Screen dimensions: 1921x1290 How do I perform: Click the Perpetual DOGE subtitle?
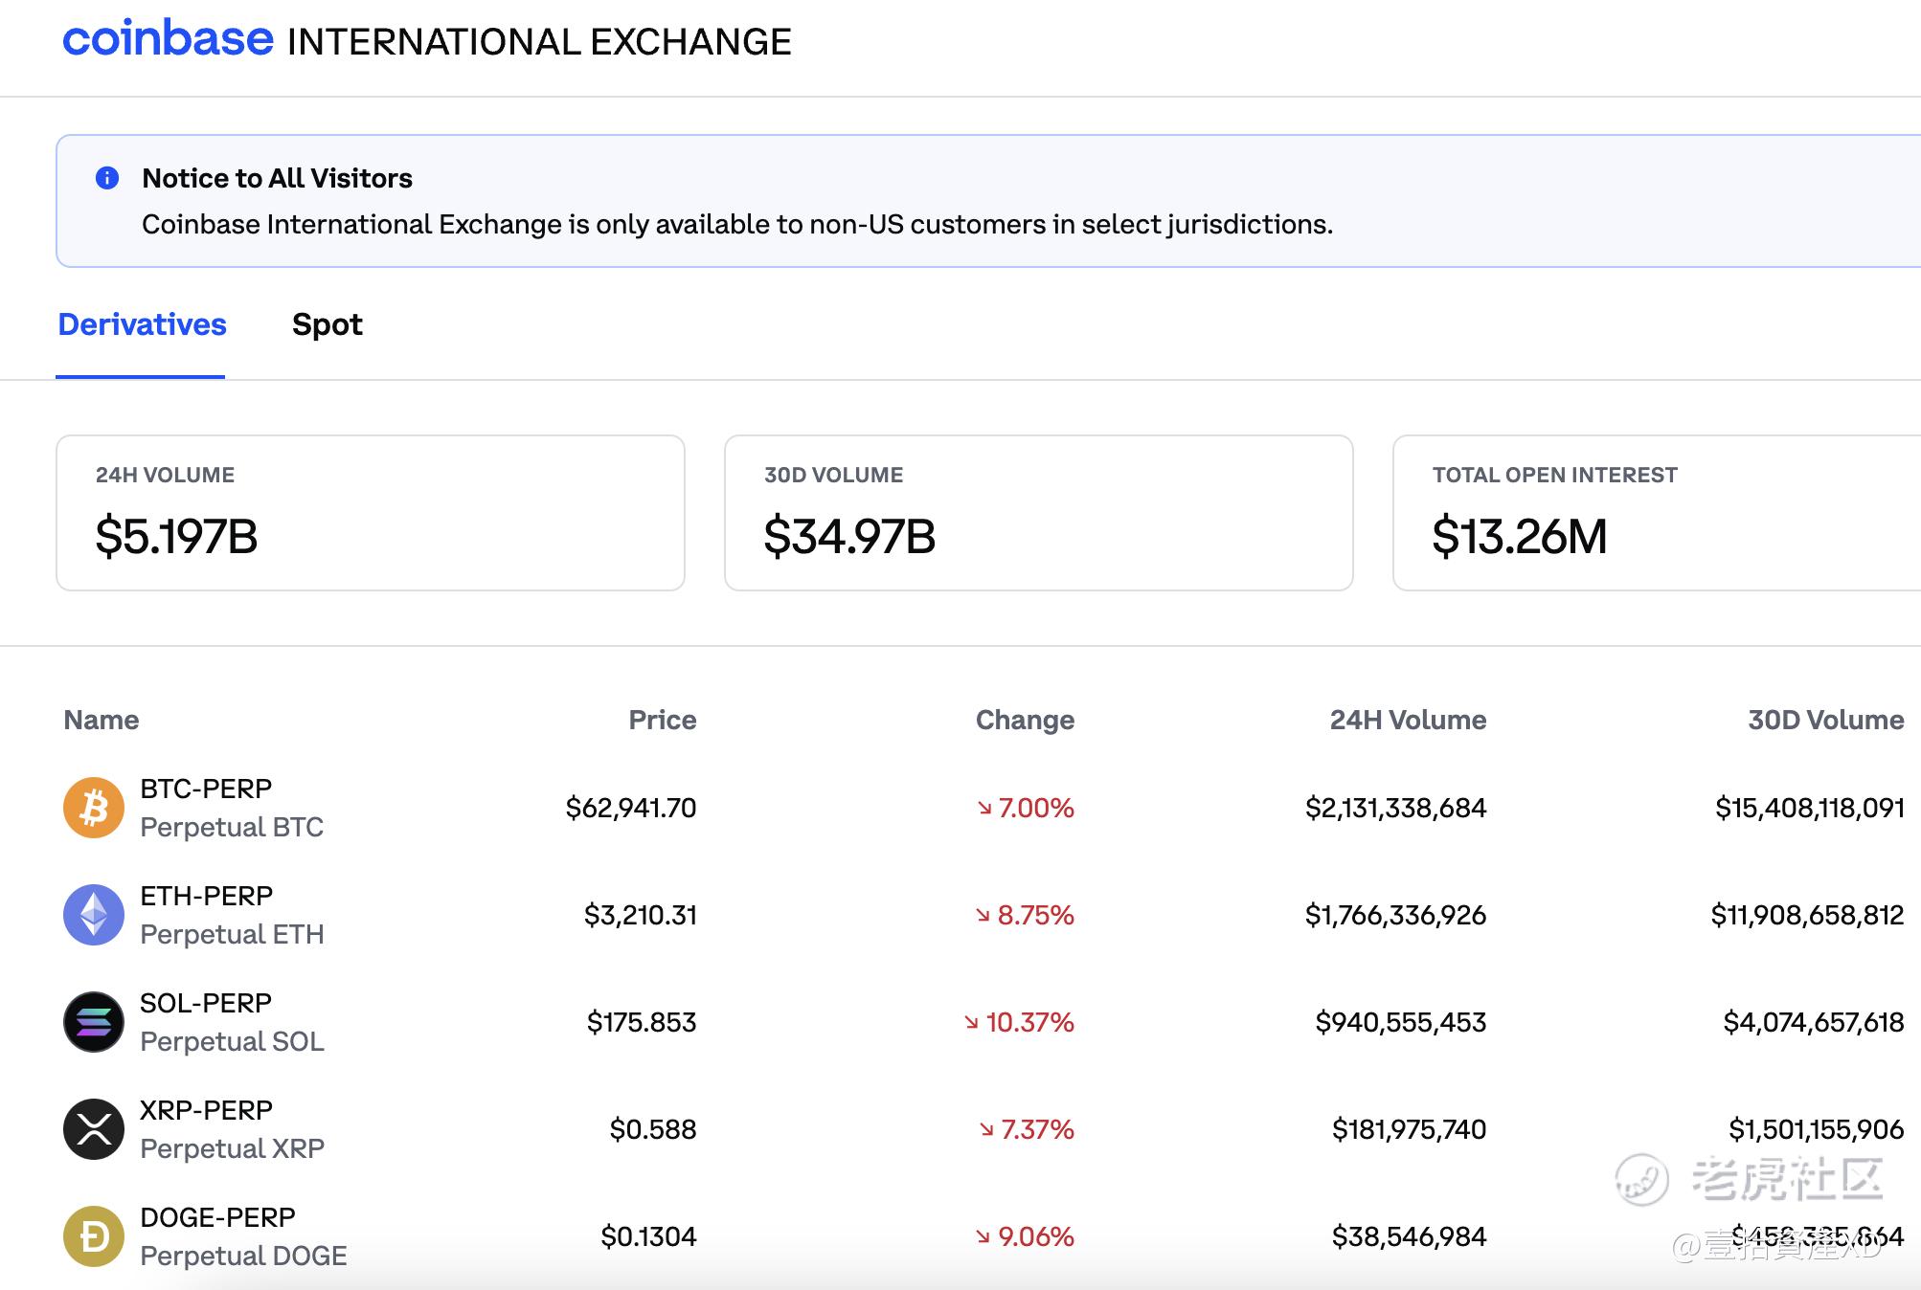(243, 1256)
